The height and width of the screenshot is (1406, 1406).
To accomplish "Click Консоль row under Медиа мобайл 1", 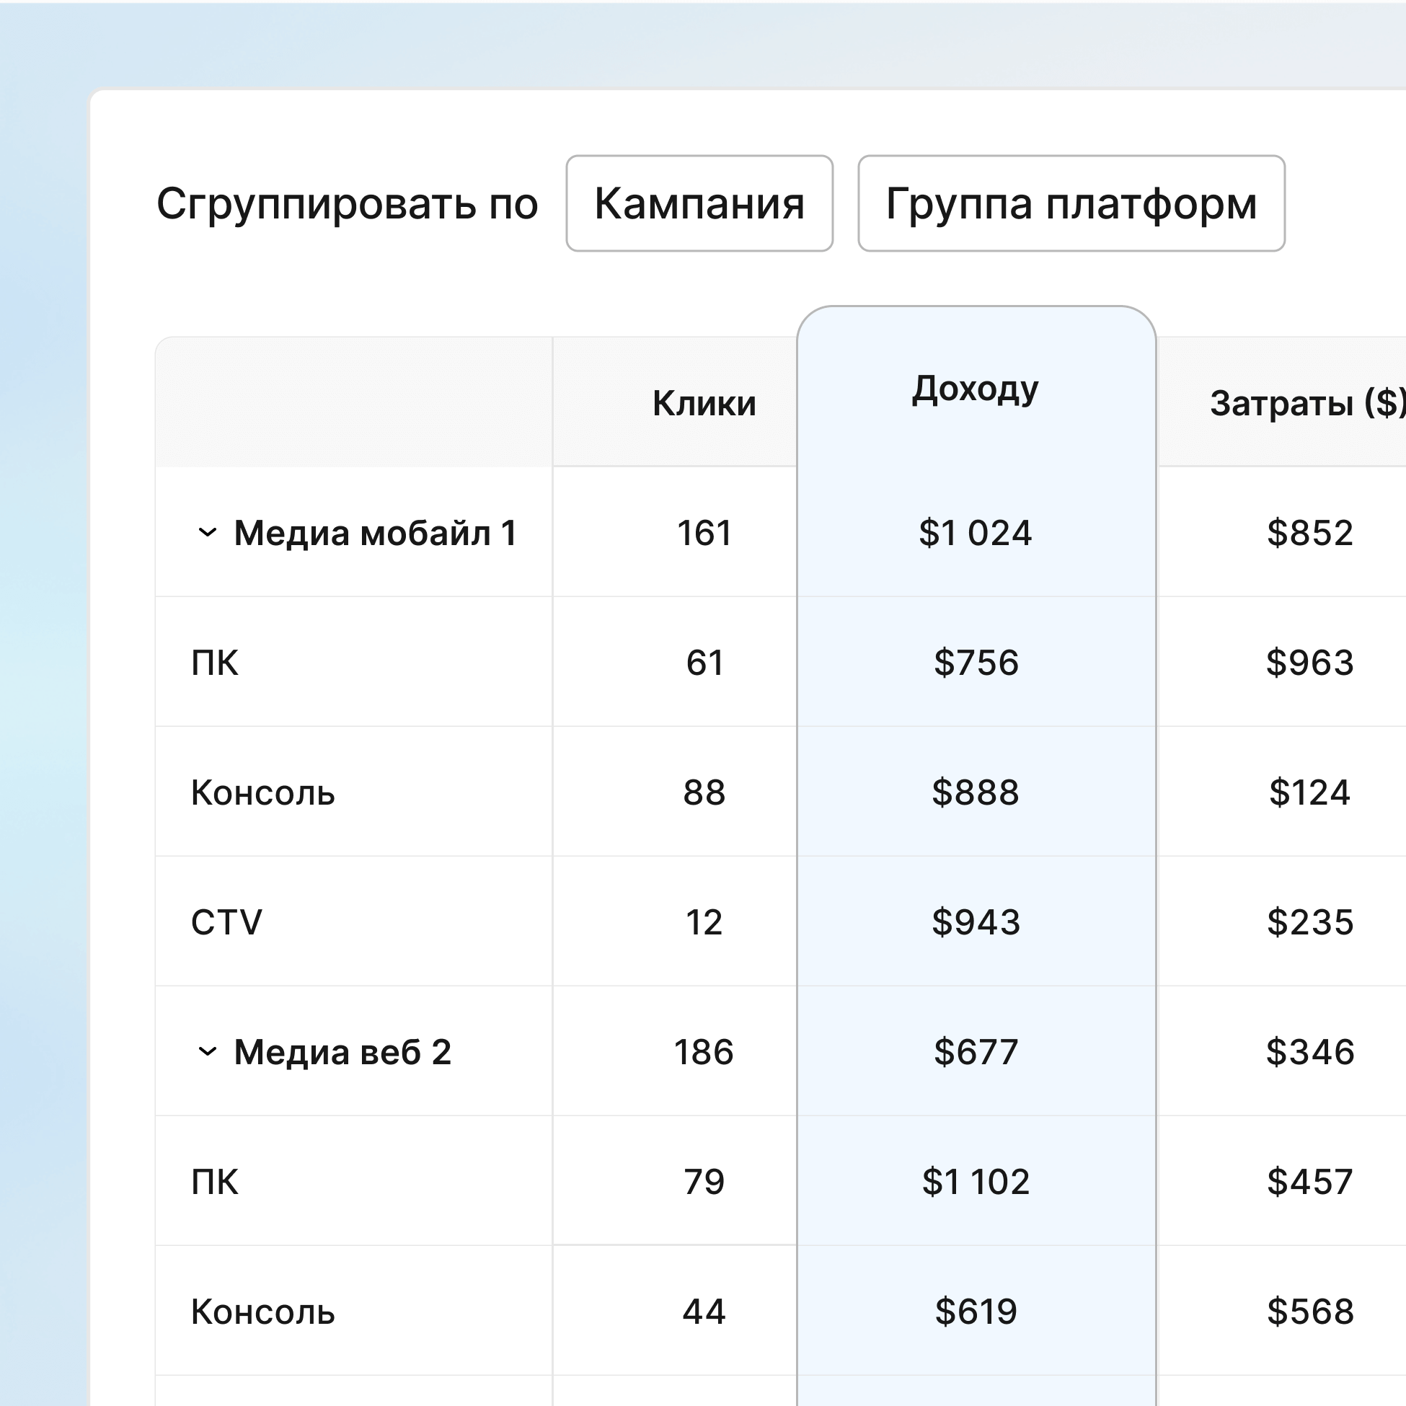I will tap(262, 792).
